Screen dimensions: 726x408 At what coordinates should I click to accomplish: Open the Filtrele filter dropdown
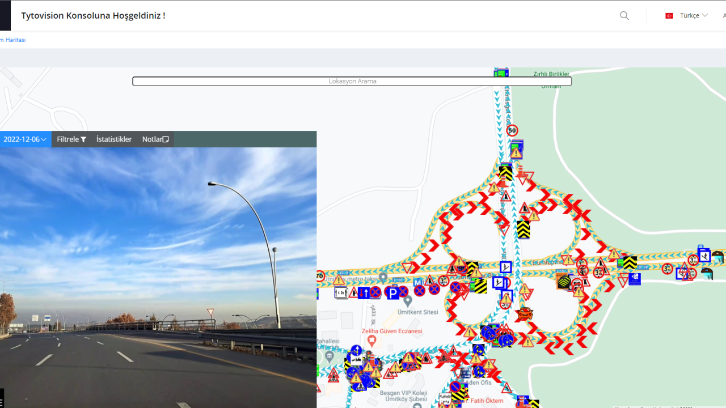click(71, 139)
